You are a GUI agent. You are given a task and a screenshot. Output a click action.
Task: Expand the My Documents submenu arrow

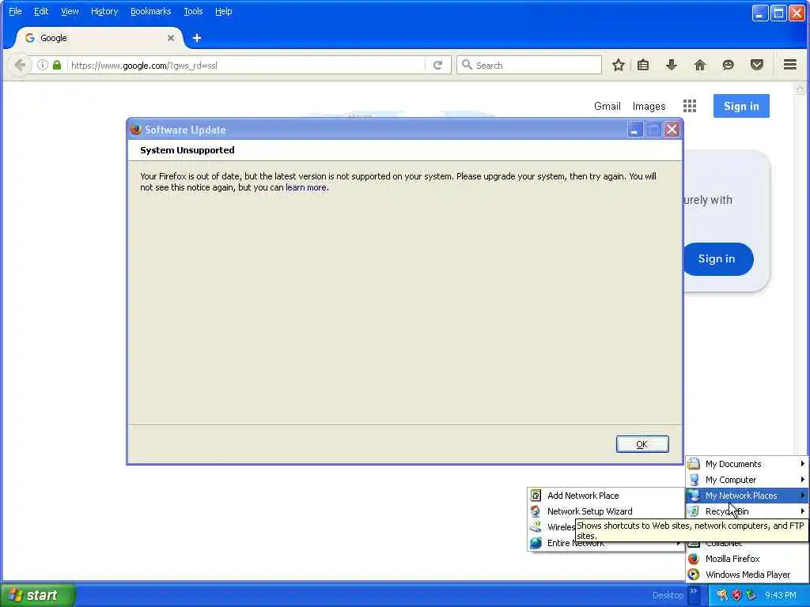[x=802, y=464]
